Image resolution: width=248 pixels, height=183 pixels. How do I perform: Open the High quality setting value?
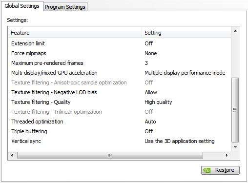pos(158,102)
